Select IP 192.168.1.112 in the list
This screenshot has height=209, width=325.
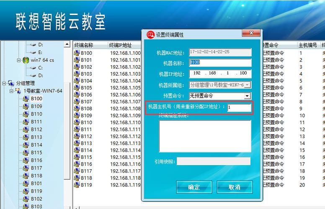coord(125,136)
